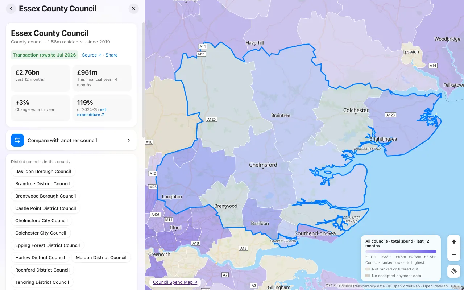This screenshot has height=290, width=464.
Task: Click the 'No accepted payment data' swatch
Action: pyautogui.click(x=368, y=276)
